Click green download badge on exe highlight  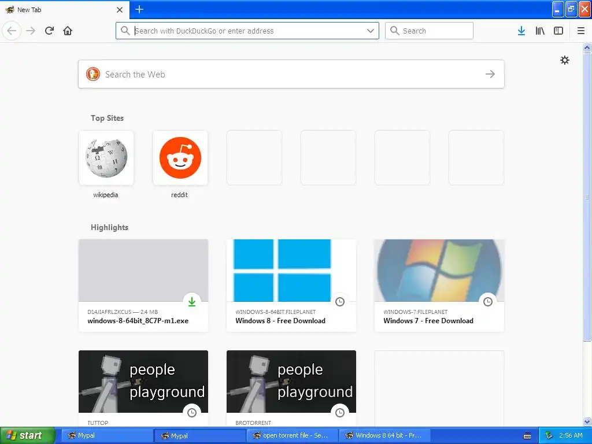[192, 302]
